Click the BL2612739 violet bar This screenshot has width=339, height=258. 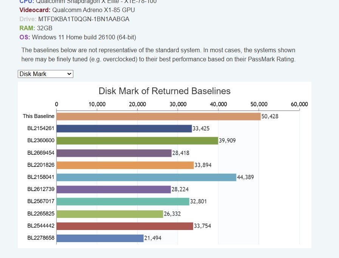click(x=113, y=190)
